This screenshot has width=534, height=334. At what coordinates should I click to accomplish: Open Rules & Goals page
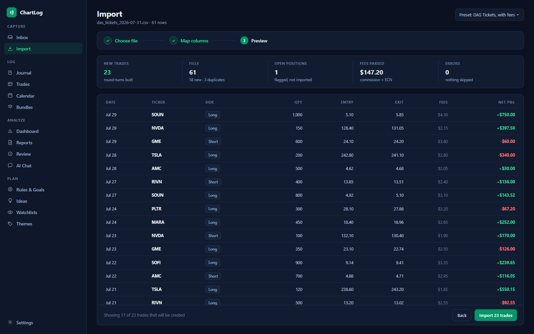click(43, 190)
